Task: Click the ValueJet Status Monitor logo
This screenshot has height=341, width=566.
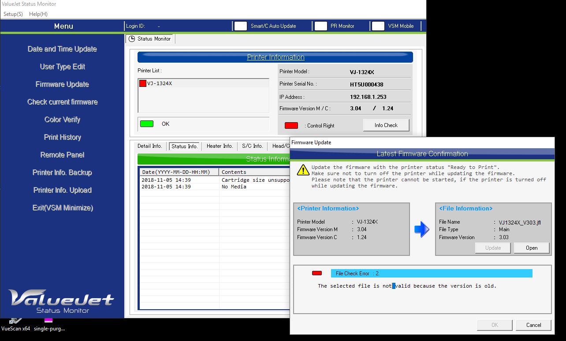Action: 62,301
